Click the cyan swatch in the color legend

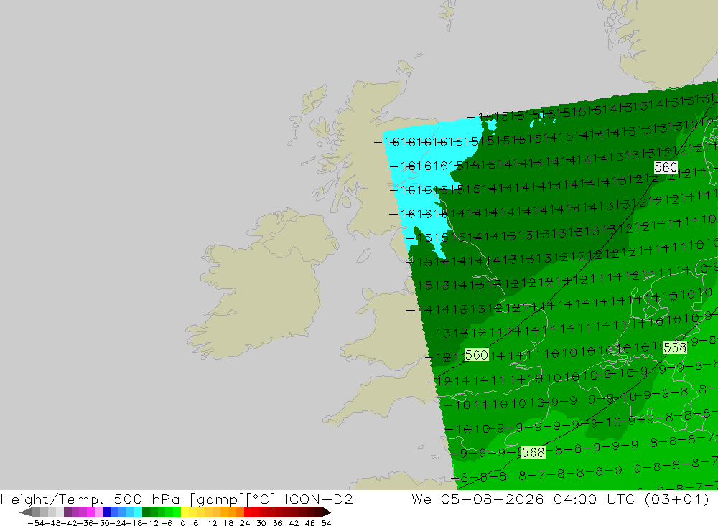[139, 512]
